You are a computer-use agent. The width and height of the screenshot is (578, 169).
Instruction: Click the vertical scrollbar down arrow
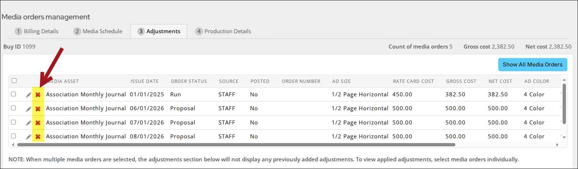point(564,137)
